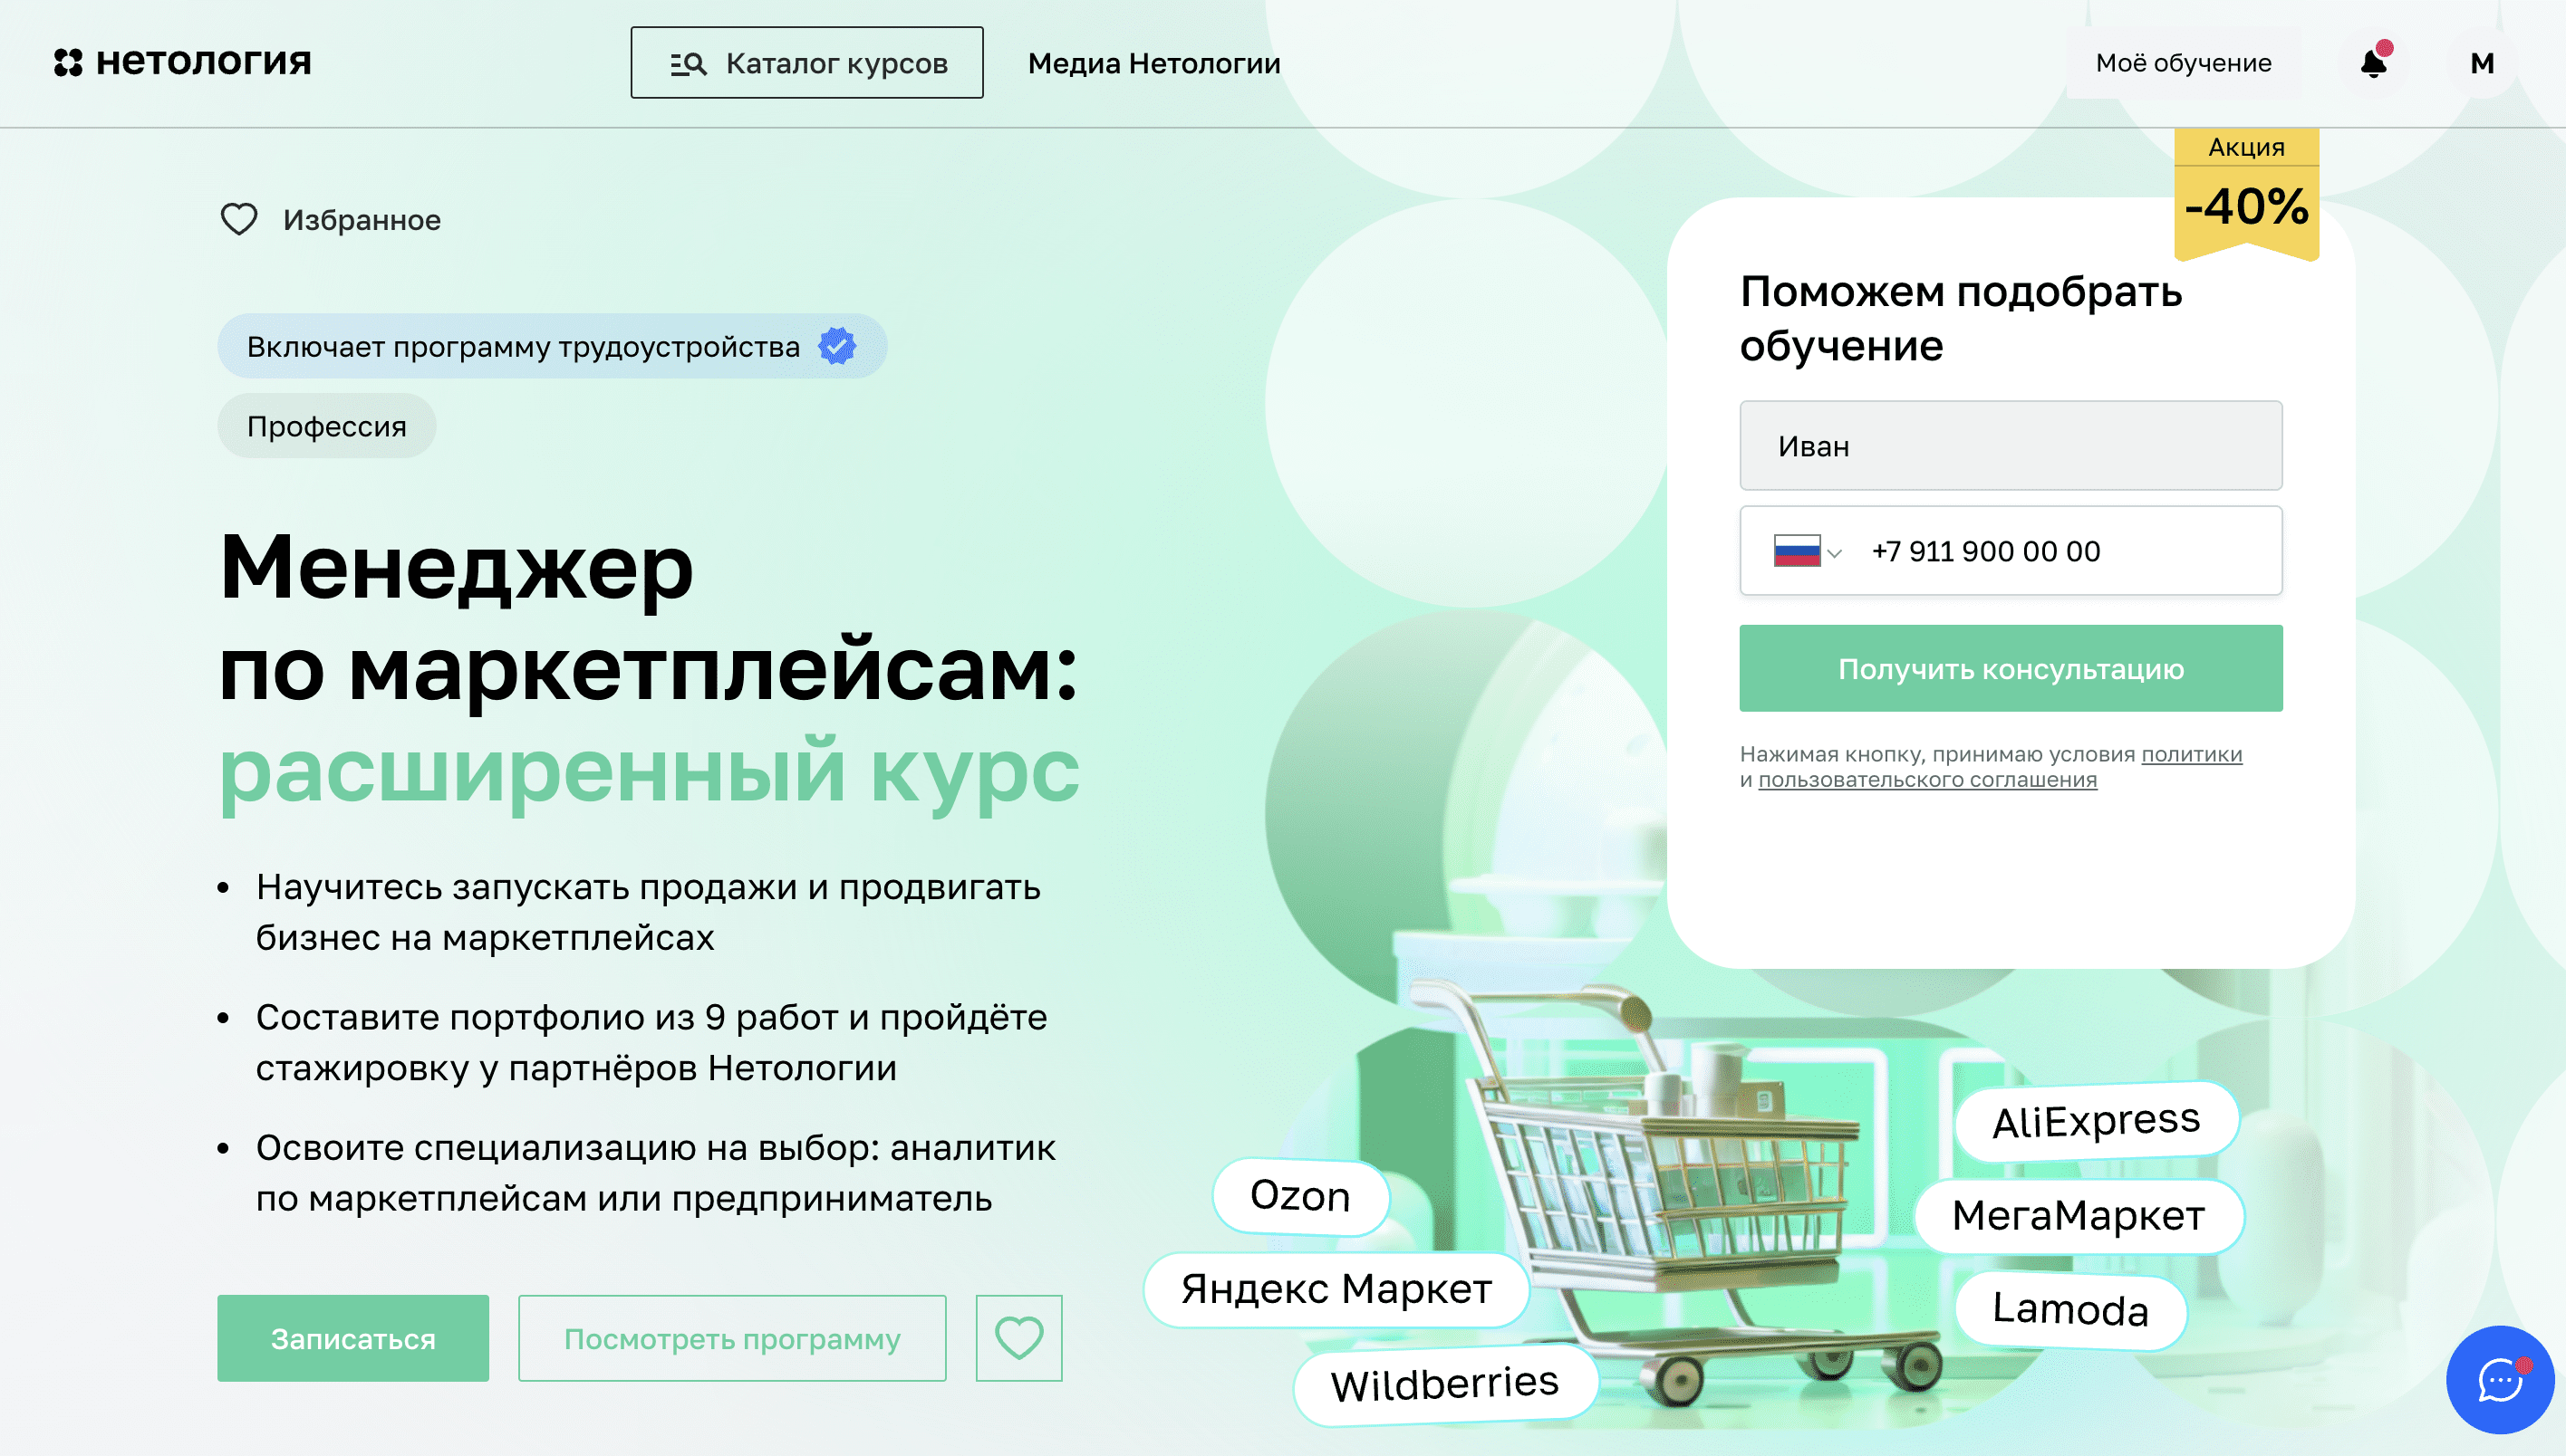Open notifications bell icon

(x=2374, y=62)
